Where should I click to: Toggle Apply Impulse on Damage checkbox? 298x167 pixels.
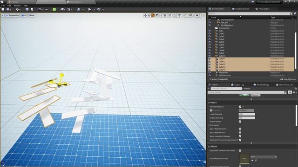240,136
